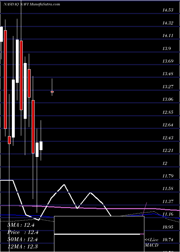Screen dimensions: 180x252
Task: Click the 11.37 price axis label
Action: pyautogui.click(x=168, y=202)
